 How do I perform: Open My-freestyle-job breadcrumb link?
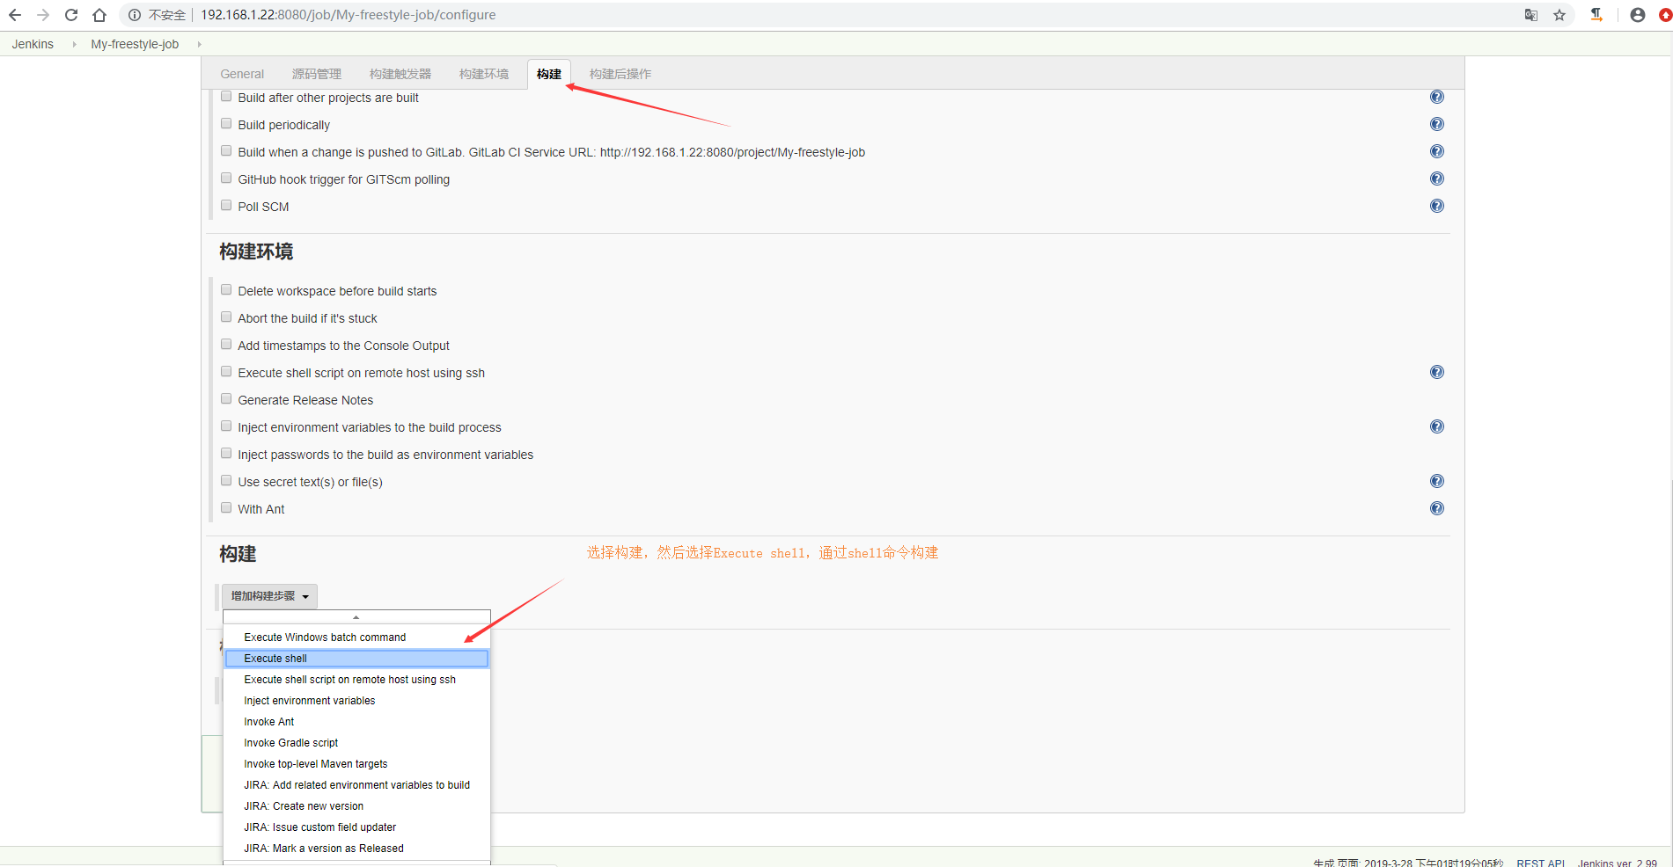(x=135, y=44)
